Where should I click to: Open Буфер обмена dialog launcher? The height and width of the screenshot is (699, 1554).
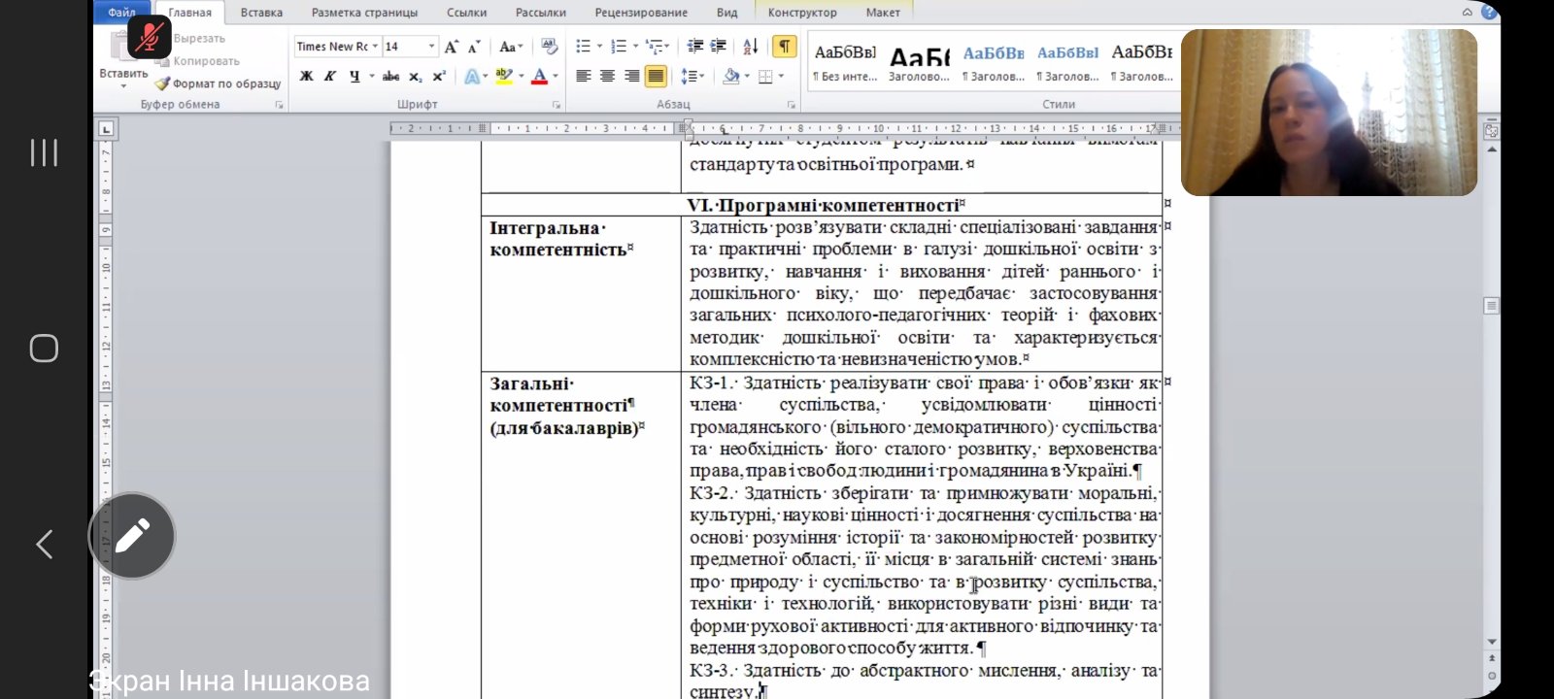pyautogui.click(x=279, y=104)
